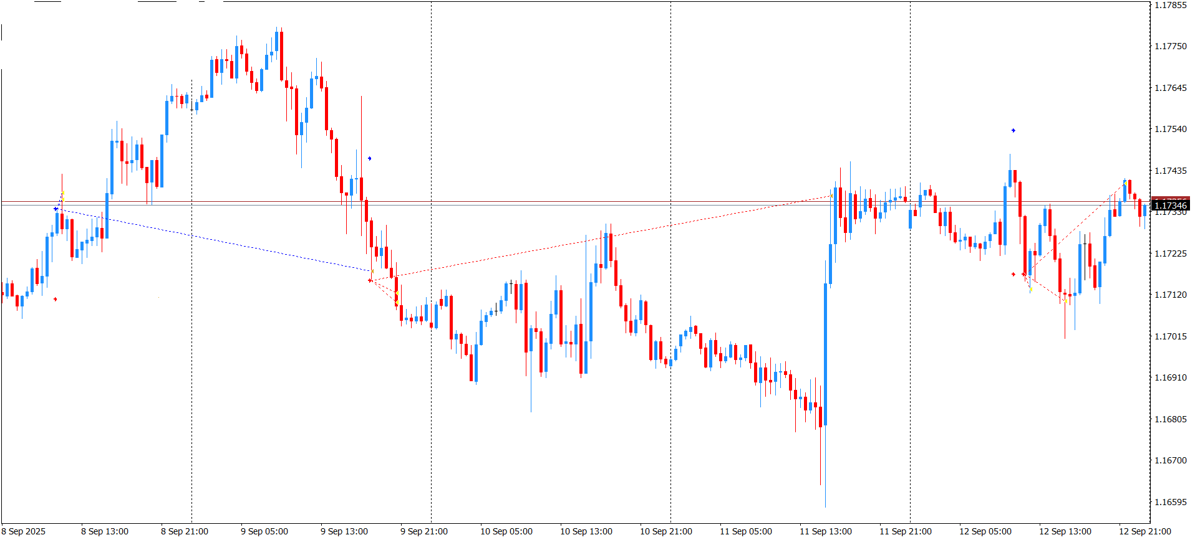Click the 1.16910 price axis label
The width and height of the screenshot is (1195, 540).
point(1171,377)
